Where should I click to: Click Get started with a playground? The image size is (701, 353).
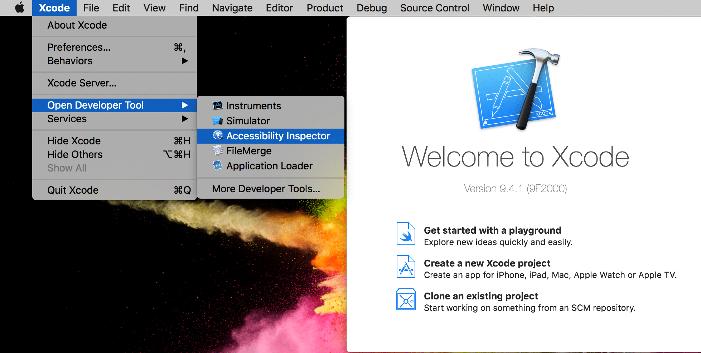pos(492,230)
